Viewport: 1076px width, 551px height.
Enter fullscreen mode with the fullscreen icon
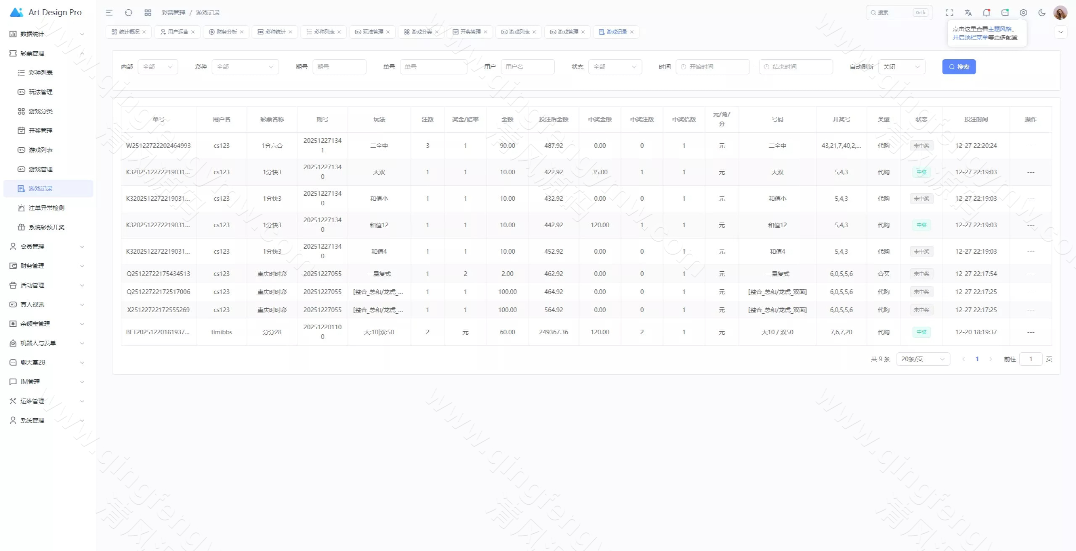949,13
